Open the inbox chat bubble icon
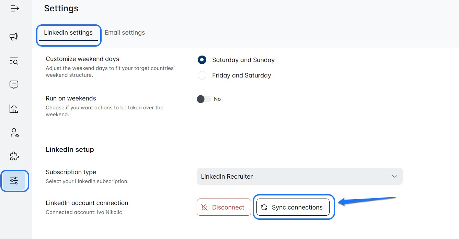 click(14, 85)
